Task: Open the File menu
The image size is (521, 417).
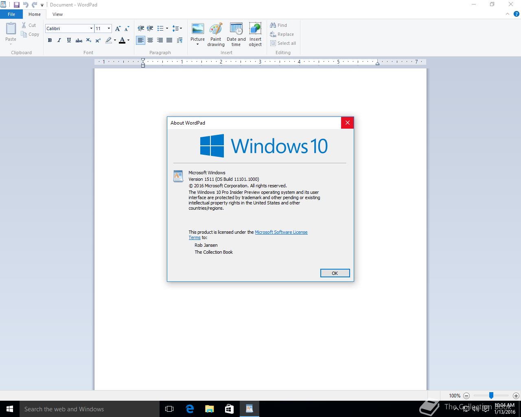Action: [11, 14]
